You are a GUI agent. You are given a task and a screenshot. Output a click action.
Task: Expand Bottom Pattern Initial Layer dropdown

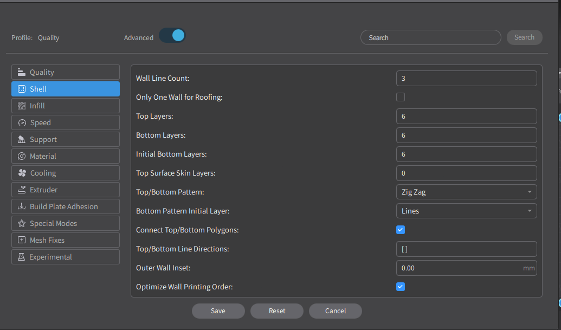pyautogui.click(x=466, y=211)
